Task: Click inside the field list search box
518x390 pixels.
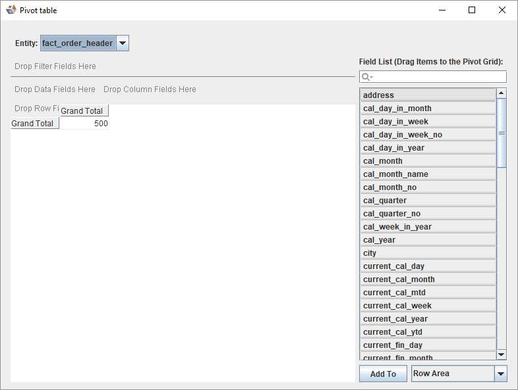Action: 438,77
